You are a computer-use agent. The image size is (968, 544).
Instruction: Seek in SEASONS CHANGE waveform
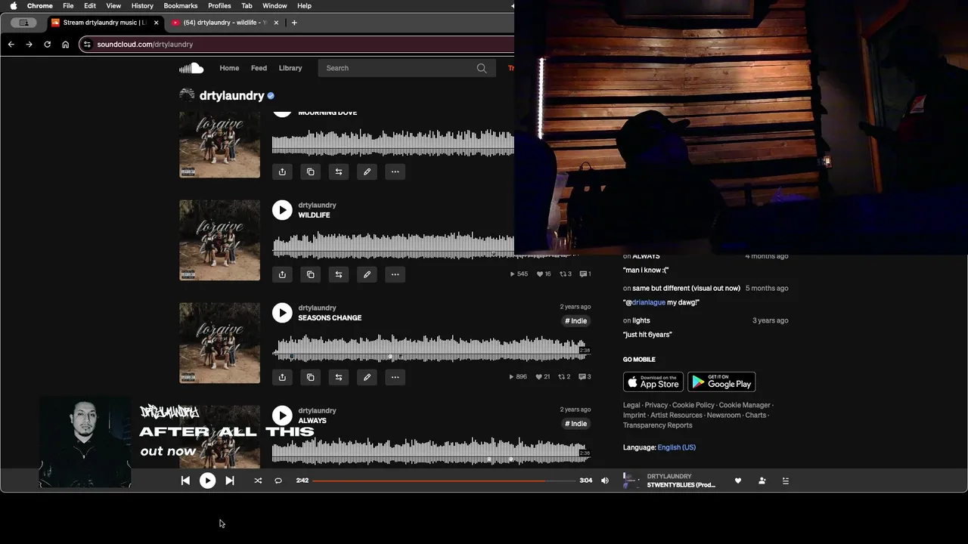[x=431, y=349]
